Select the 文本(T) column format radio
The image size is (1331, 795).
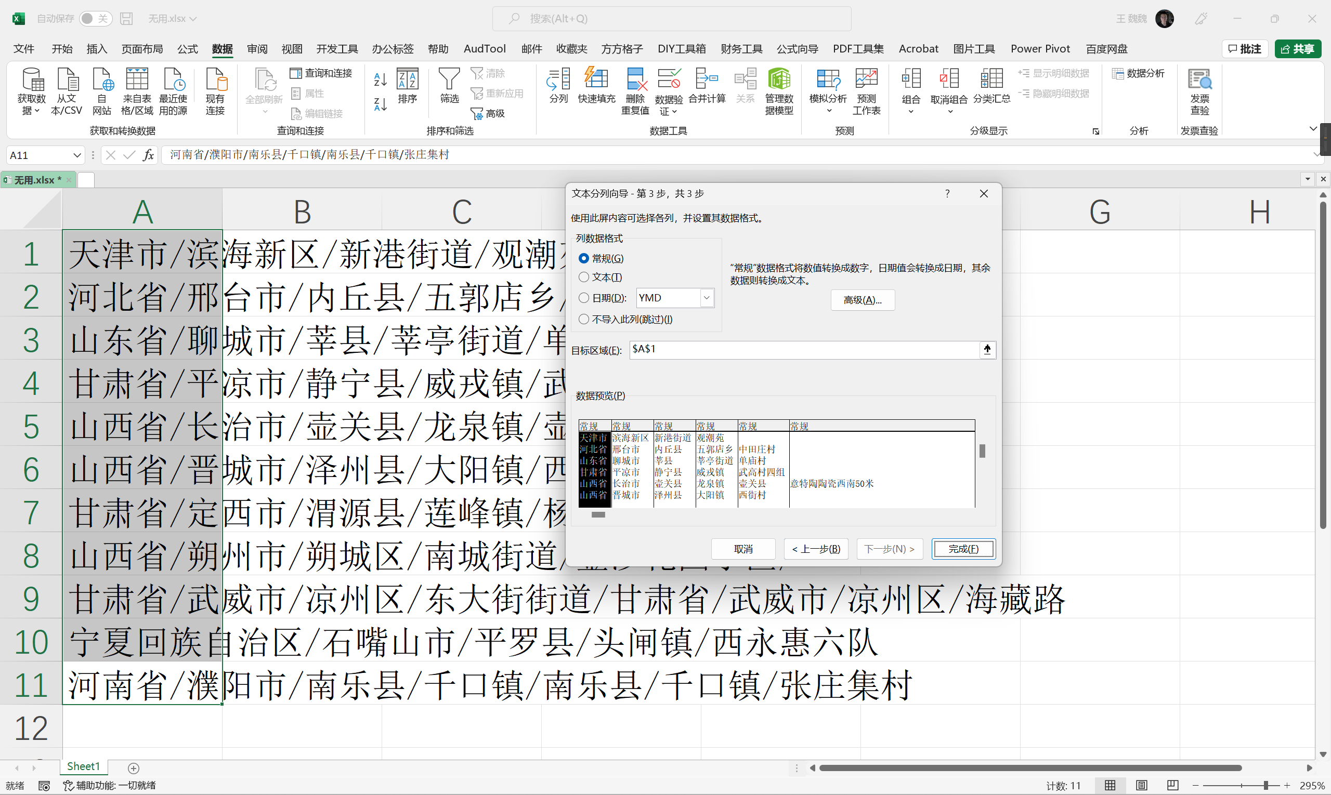(x=584, y=277)
